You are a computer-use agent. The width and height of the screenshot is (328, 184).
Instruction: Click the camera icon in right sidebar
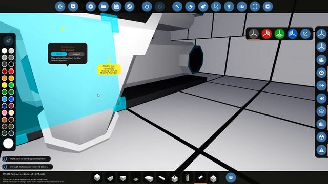click(x=321, y=60)
